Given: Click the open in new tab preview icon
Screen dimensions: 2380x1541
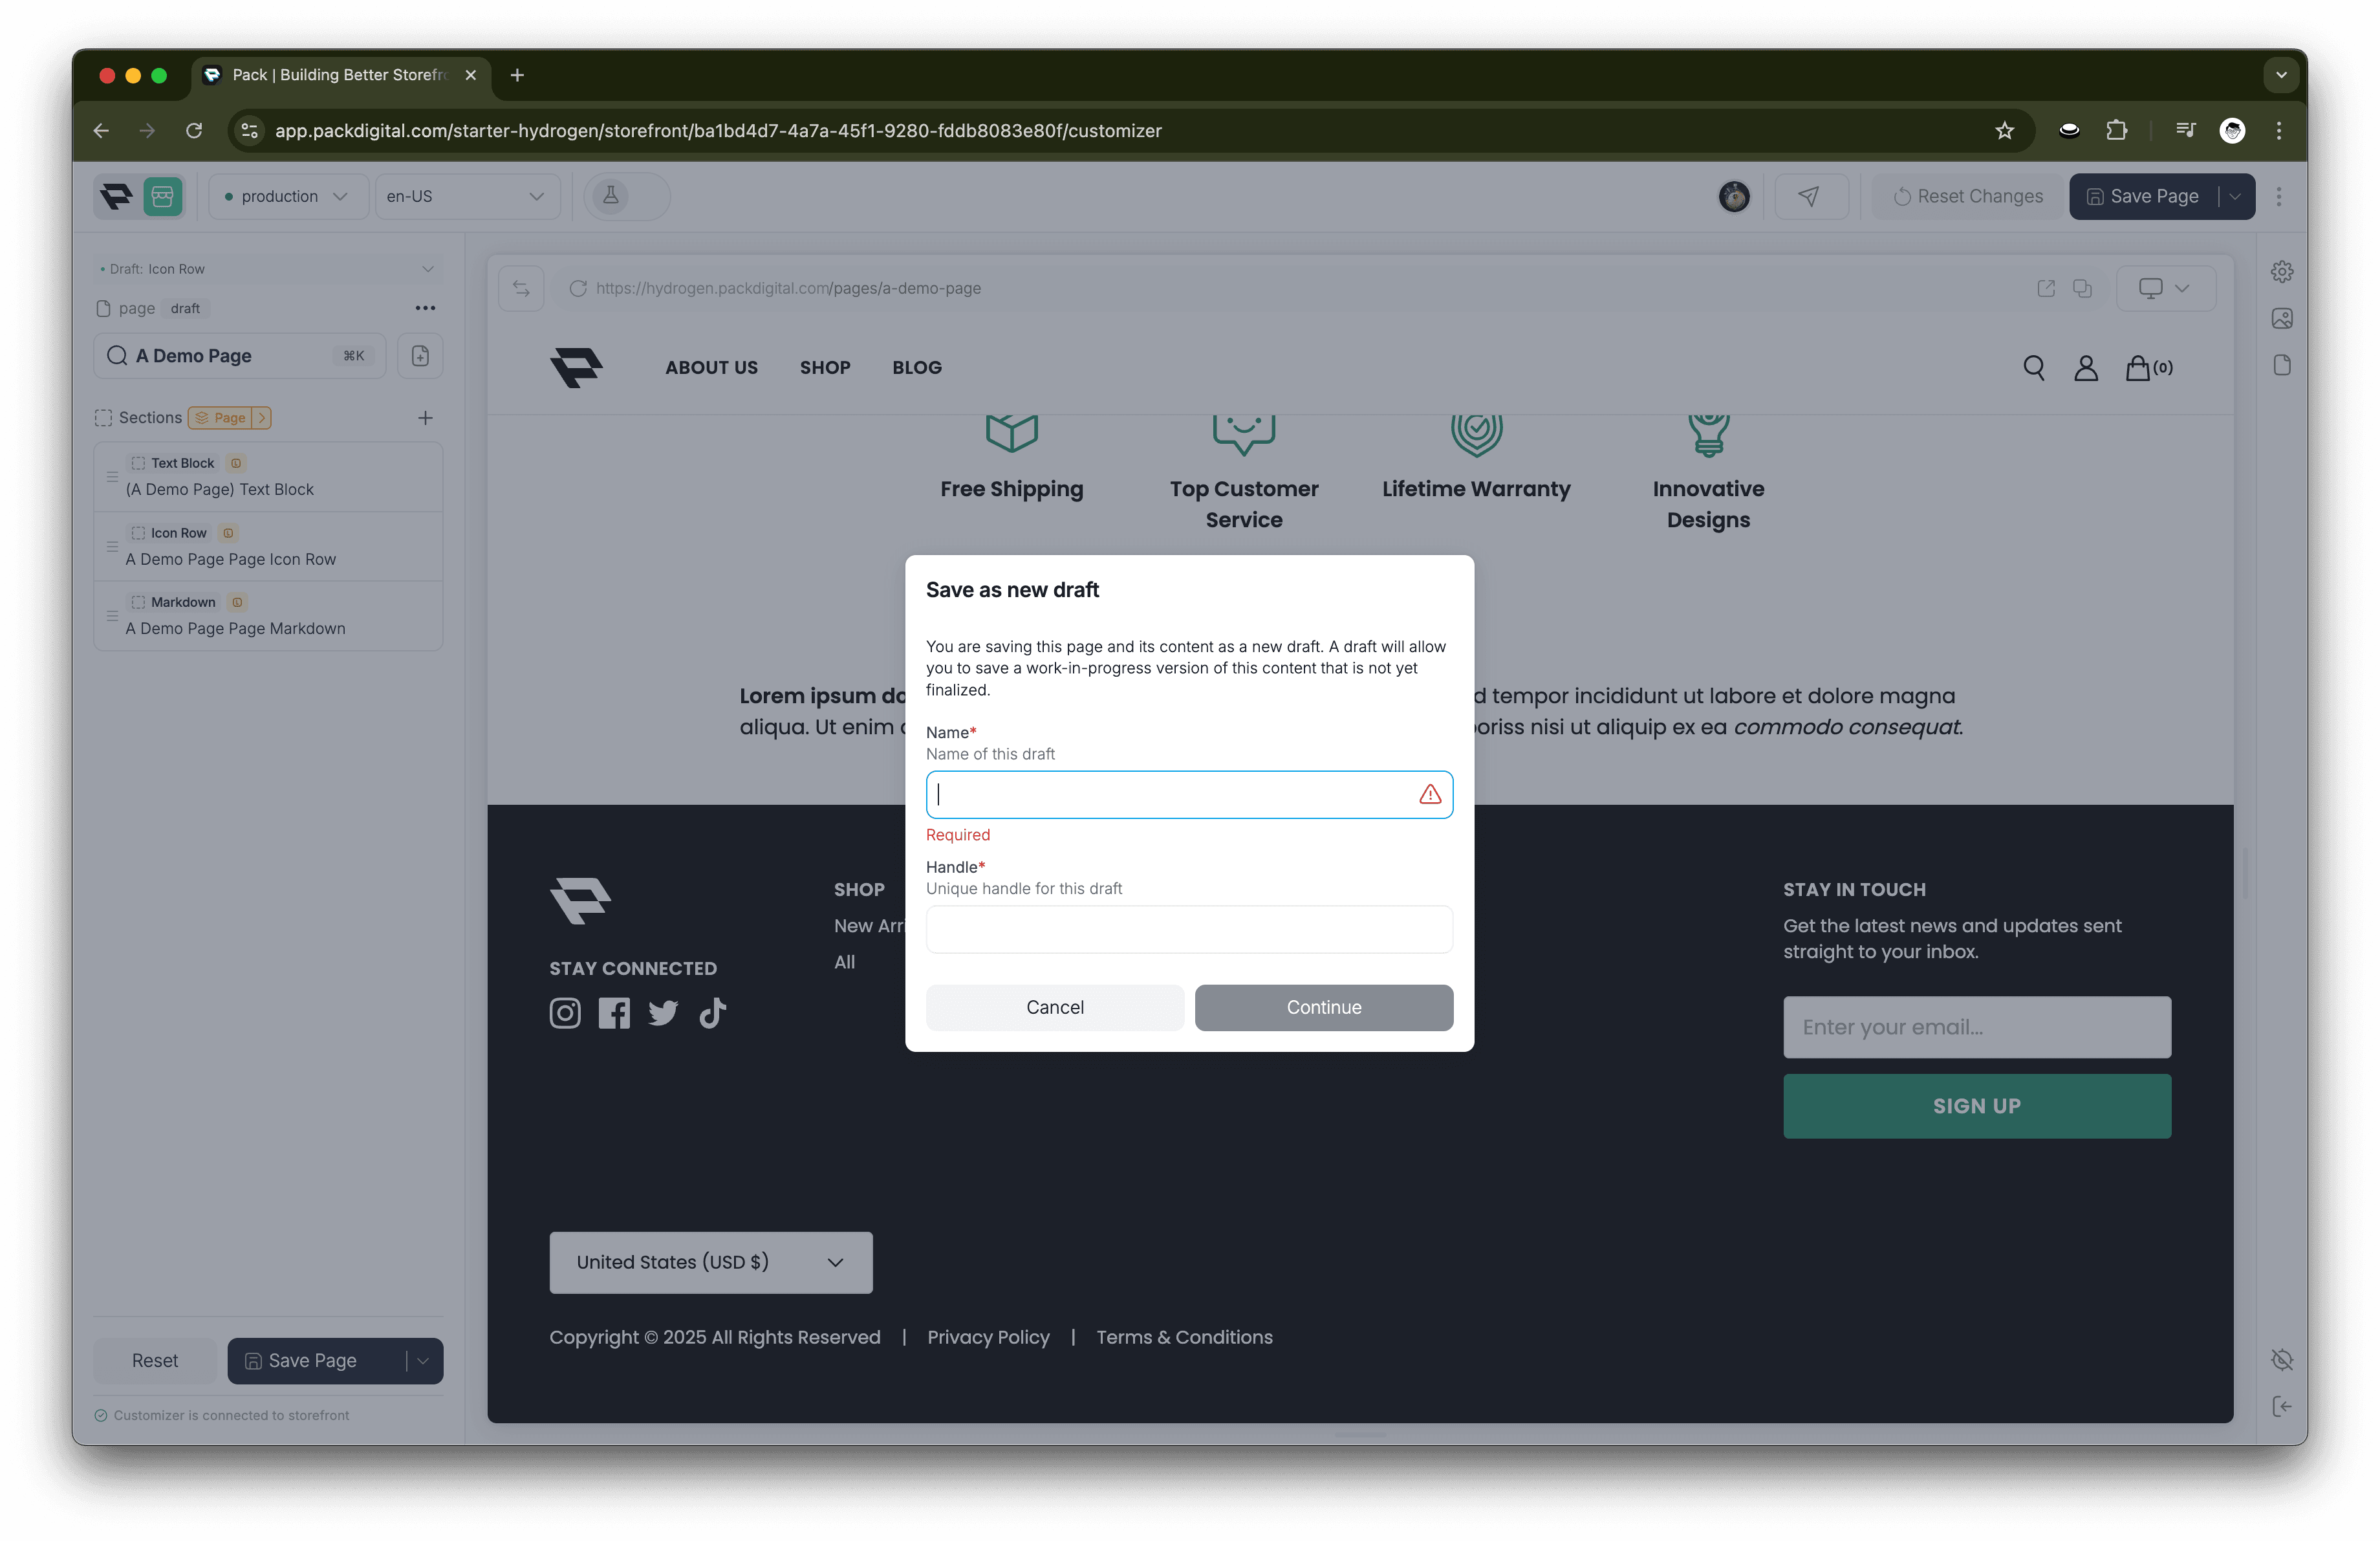Looking at the screenshot, I should (x=2046, y=288).
